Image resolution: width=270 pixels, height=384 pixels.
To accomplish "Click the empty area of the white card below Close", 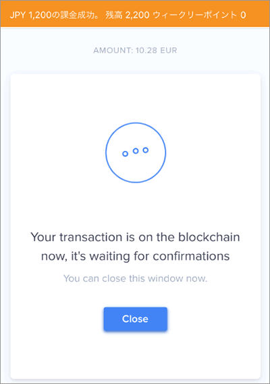I will coord(136,355).
